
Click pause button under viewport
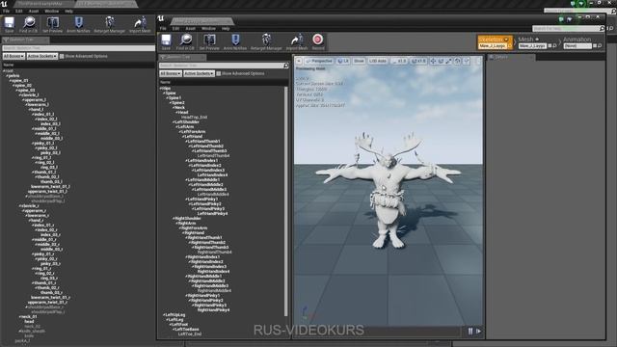pyautogui.click(x=470, y=332)
